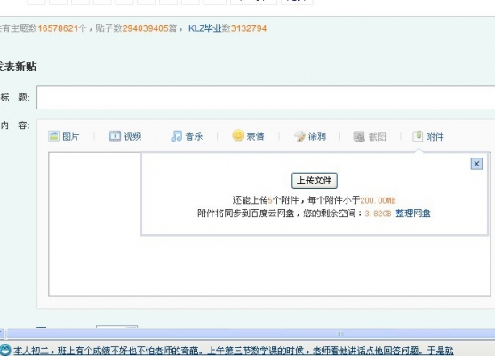Viewport: 495px width, 356px height.
Task: Click the 视频 text label in toolbar
Action: tap(132, 136)
